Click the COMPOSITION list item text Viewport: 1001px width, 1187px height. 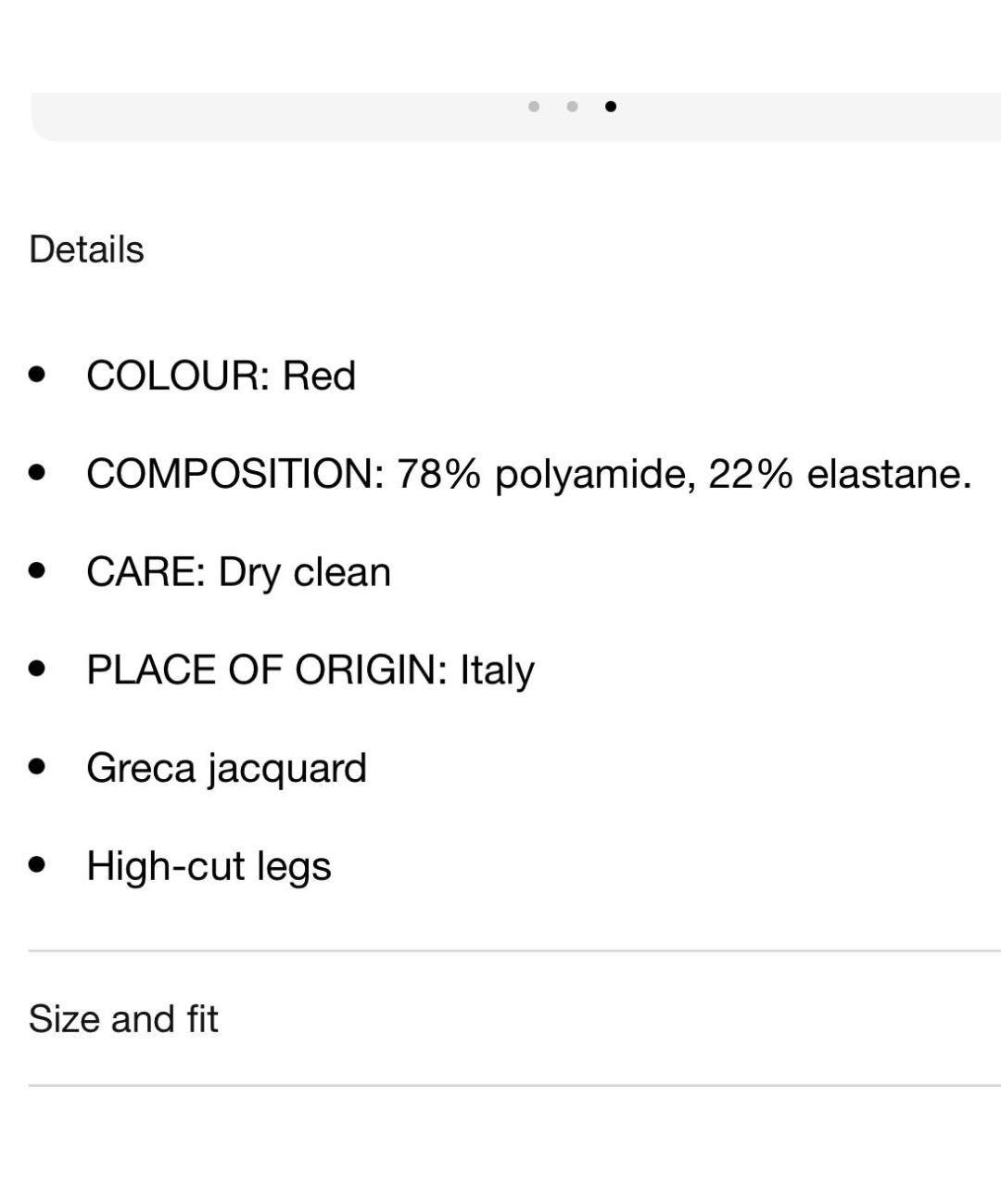coord(528,474)
